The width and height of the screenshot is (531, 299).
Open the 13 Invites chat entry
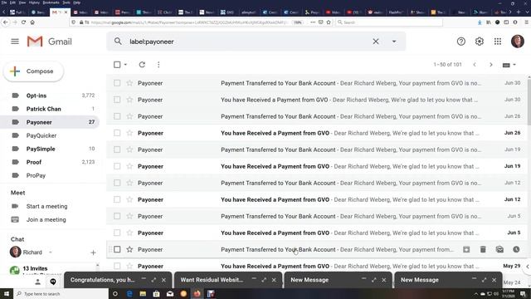pyautogui.click(x=35, y=268)
